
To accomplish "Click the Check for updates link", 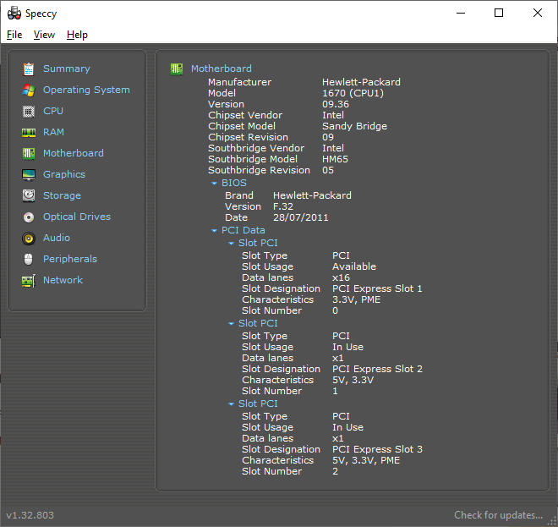I will click(498, 515).
